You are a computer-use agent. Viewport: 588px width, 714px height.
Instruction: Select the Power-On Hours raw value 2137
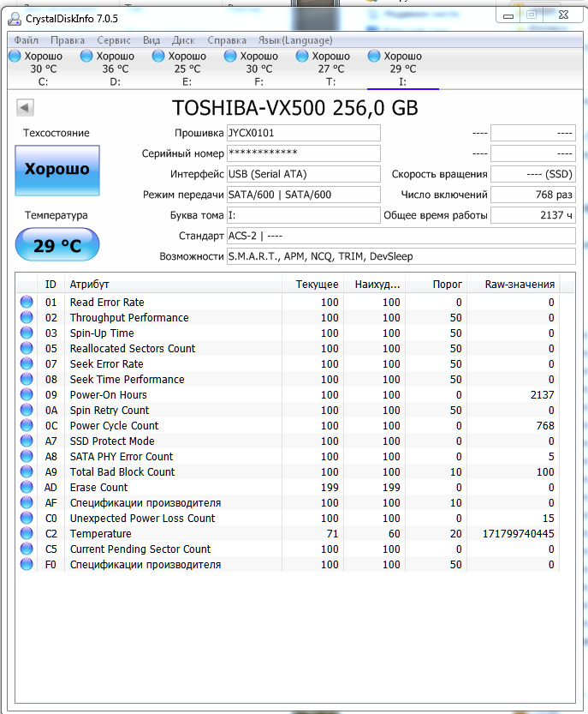click(x=543, y=395)
